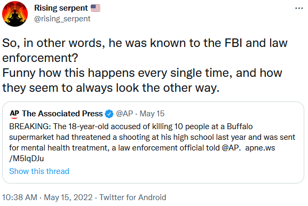The width and height of the screenshot is (308, 206).
Task: Click the 'Funny how this happens' sentence
Action: 142,80
